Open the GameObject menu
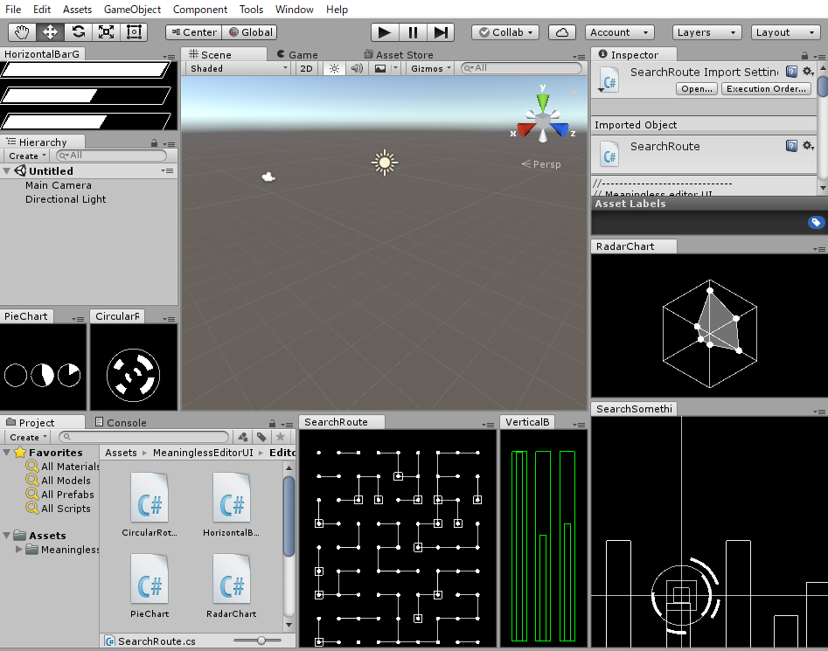 (132, 10)
